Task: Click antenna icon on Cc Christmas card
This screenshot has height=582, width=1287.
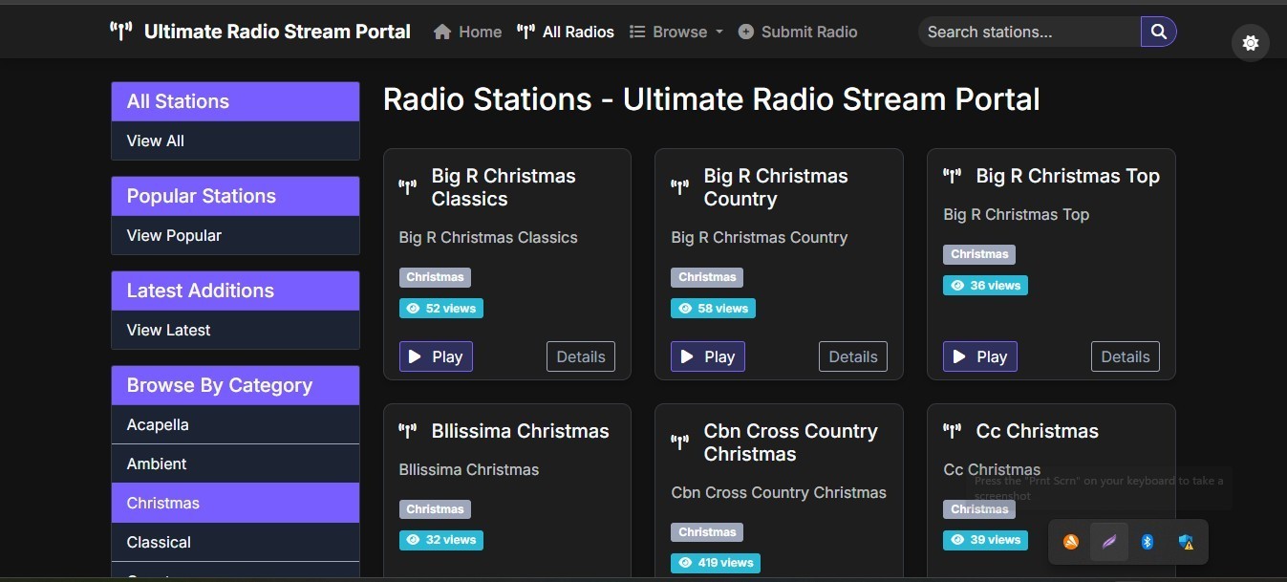Action: pos(953,431)
